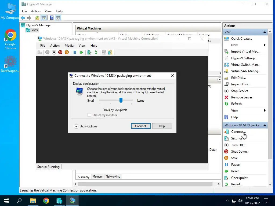The image size is (275, 206).
Task: Click Turn Off... in Actions pane
Action: point(238,145)
